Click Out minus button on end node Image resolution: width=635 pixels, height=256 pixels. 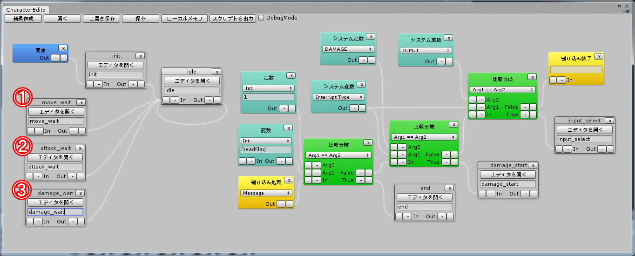click(x=441, y=216)
